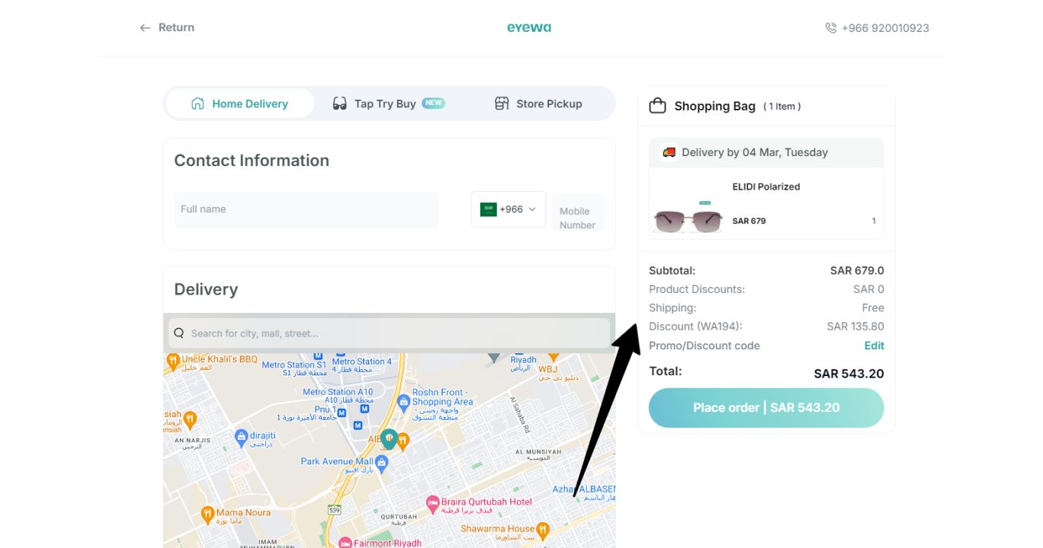This screenshot has width=1043, height=548.
Task: Click the glasses icon on Tap Try Buy
Action: tap(340, 104)
